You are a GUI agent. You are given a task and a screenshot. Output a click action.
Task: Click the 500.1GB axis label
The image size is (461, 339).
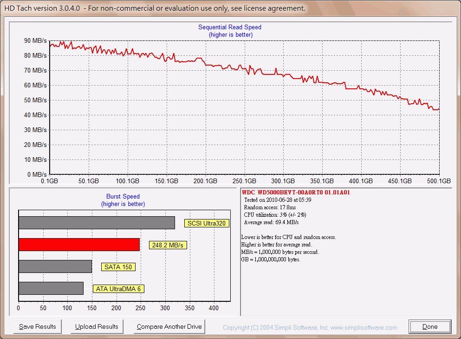(x=439, y=181)
